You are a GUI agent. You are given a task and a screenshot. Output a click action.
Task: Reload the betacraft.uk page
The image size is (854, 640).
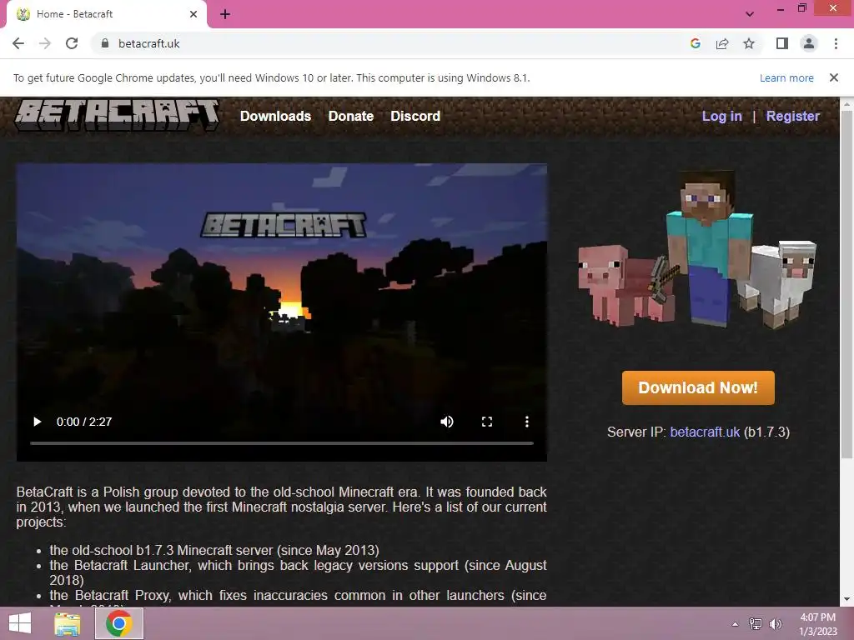tap(72, 43)
